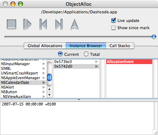
Task: Expand NSAppleEventManager via its arrow
Action: (x=44, y=78)
